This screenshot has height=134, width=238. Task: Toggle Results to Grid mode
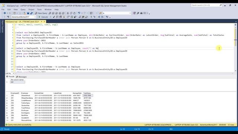click(x=83, y=17)
